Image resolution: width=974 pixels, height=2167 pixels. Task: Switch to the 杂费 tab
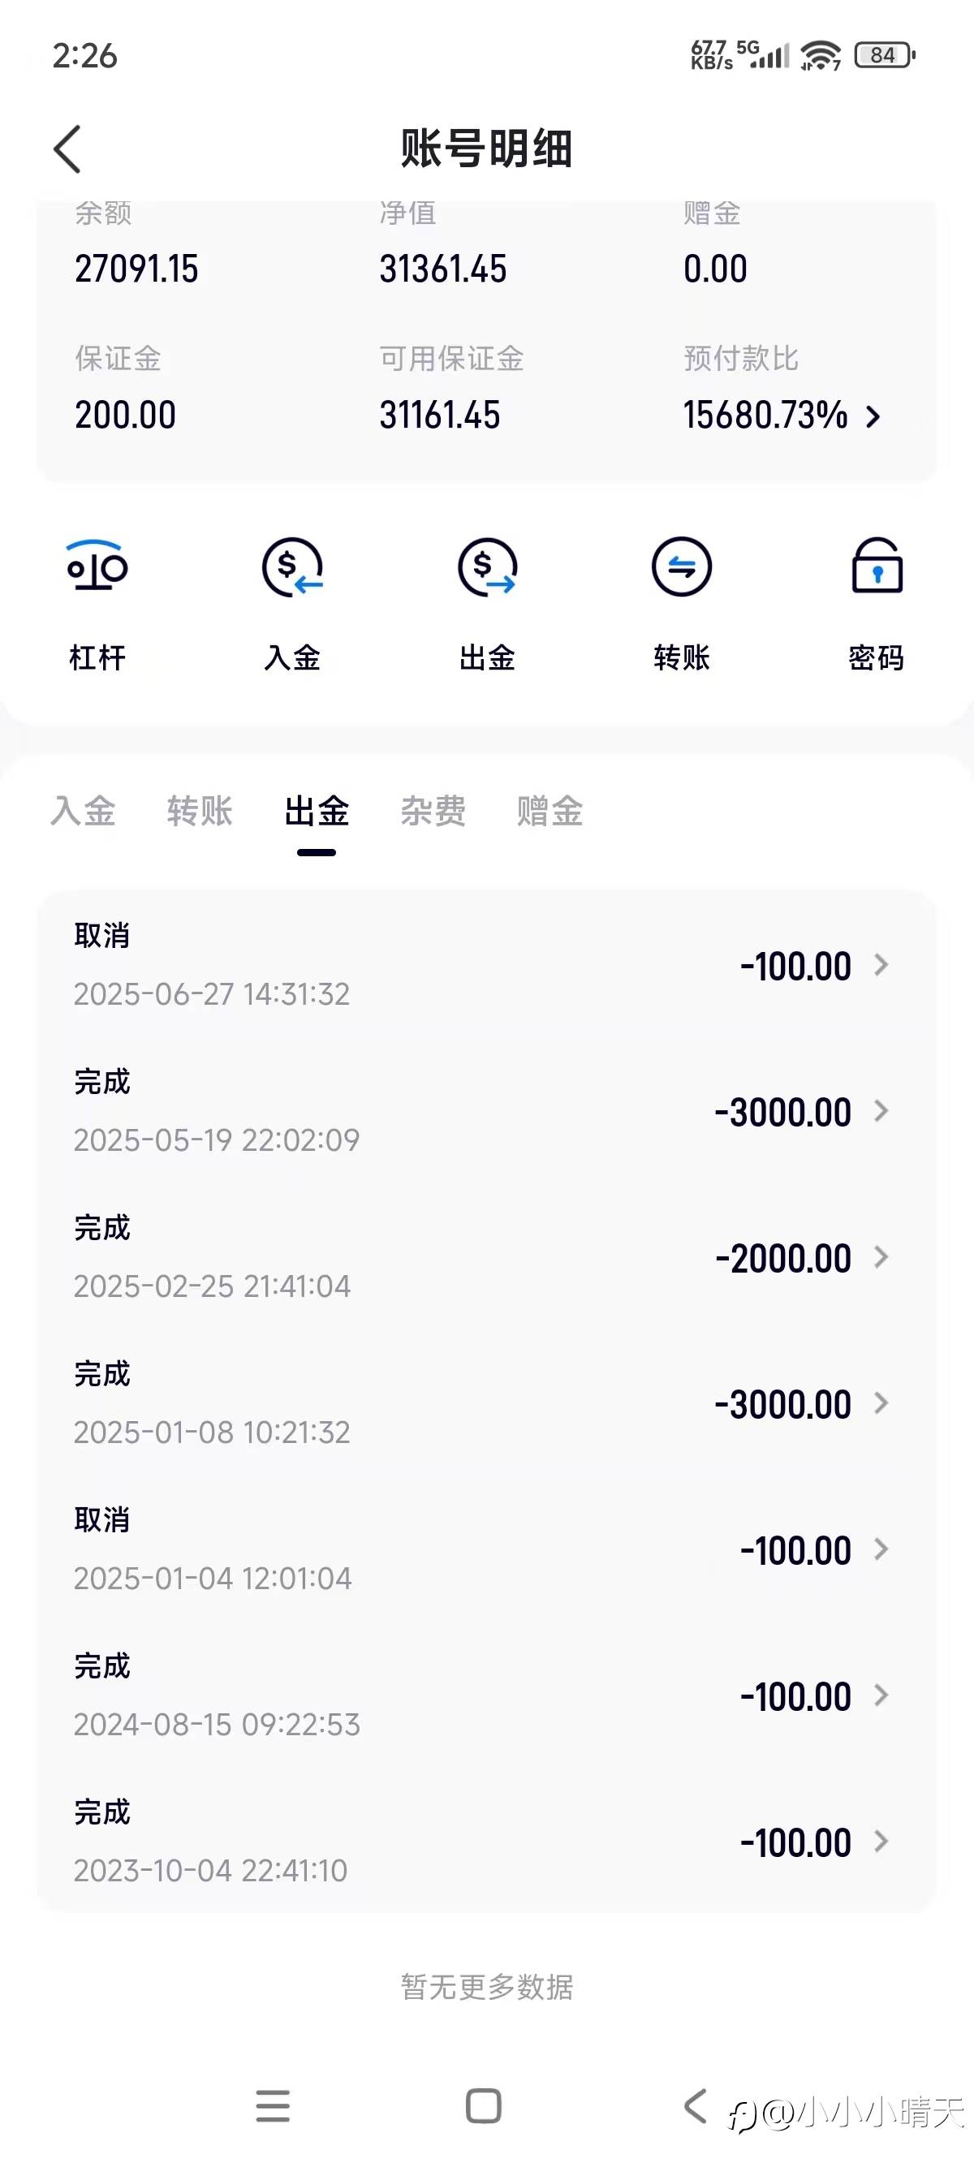pyautogui.click(x=433, y=811)
